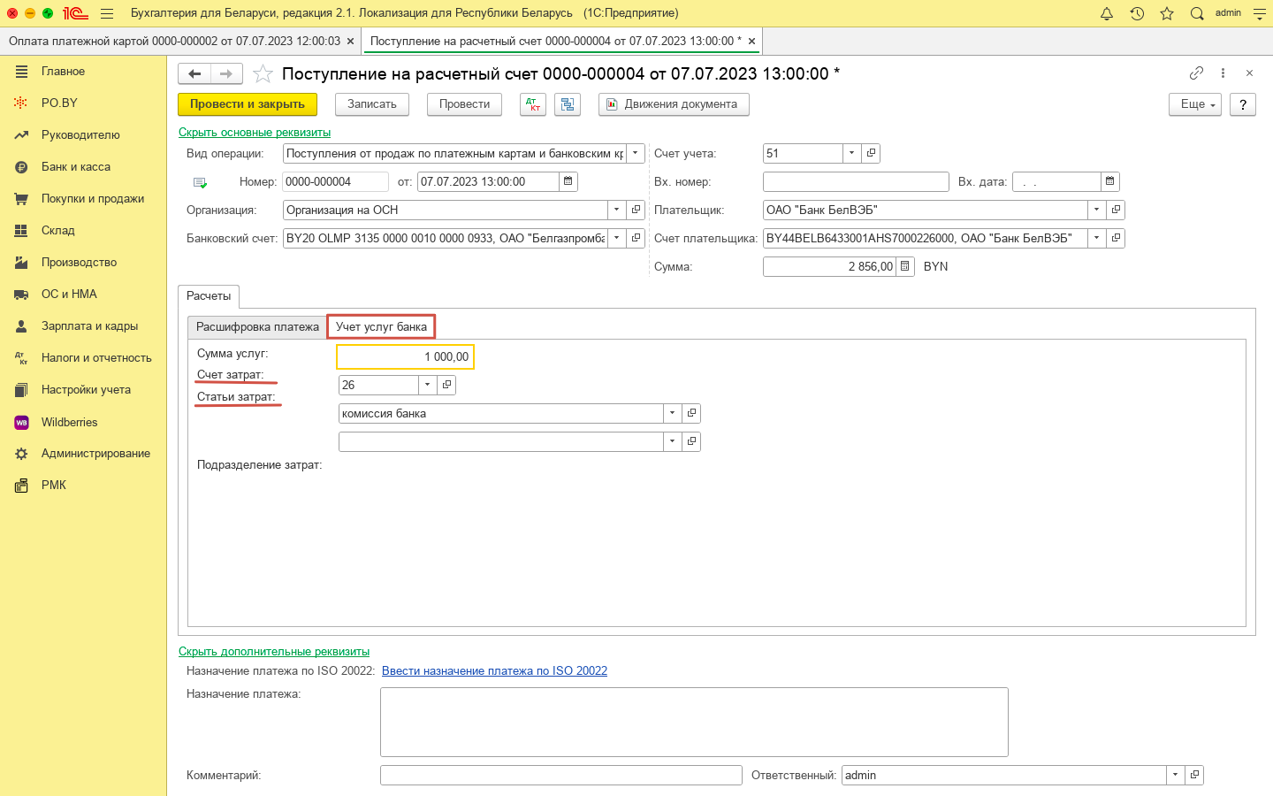Open Счет учета 51 record

point(871,153)
